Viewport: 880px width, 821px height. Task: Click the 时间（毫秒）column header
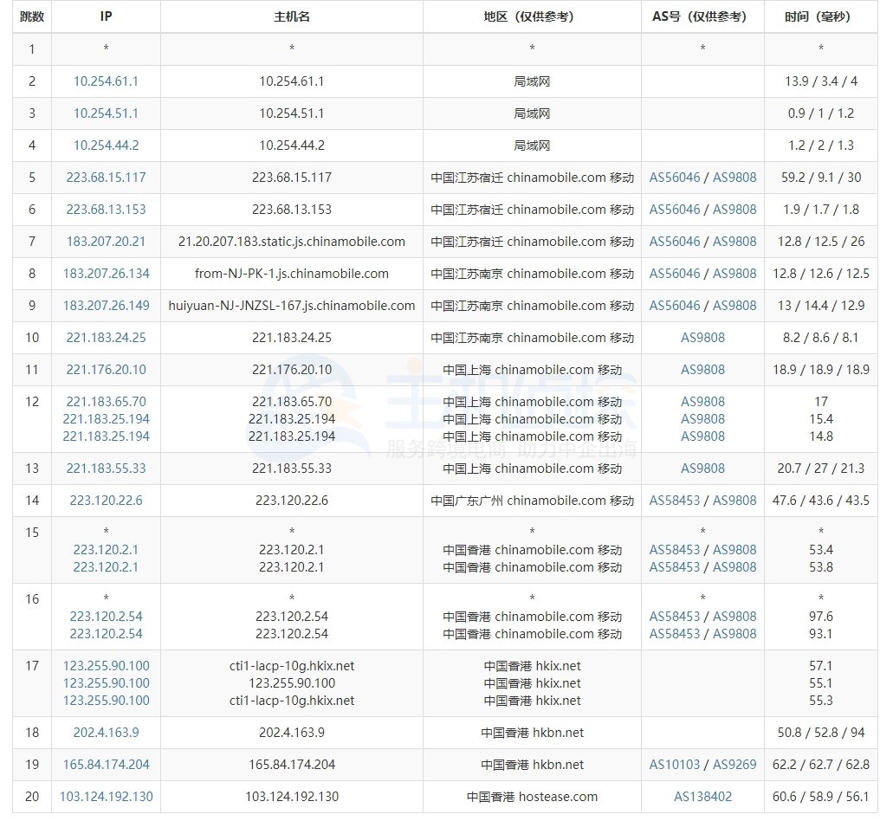coord(821,17)
